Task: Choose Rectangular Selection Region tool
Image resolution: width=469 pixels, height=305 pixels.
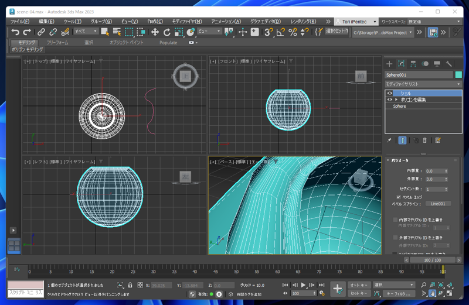Action: pos(129,32)
